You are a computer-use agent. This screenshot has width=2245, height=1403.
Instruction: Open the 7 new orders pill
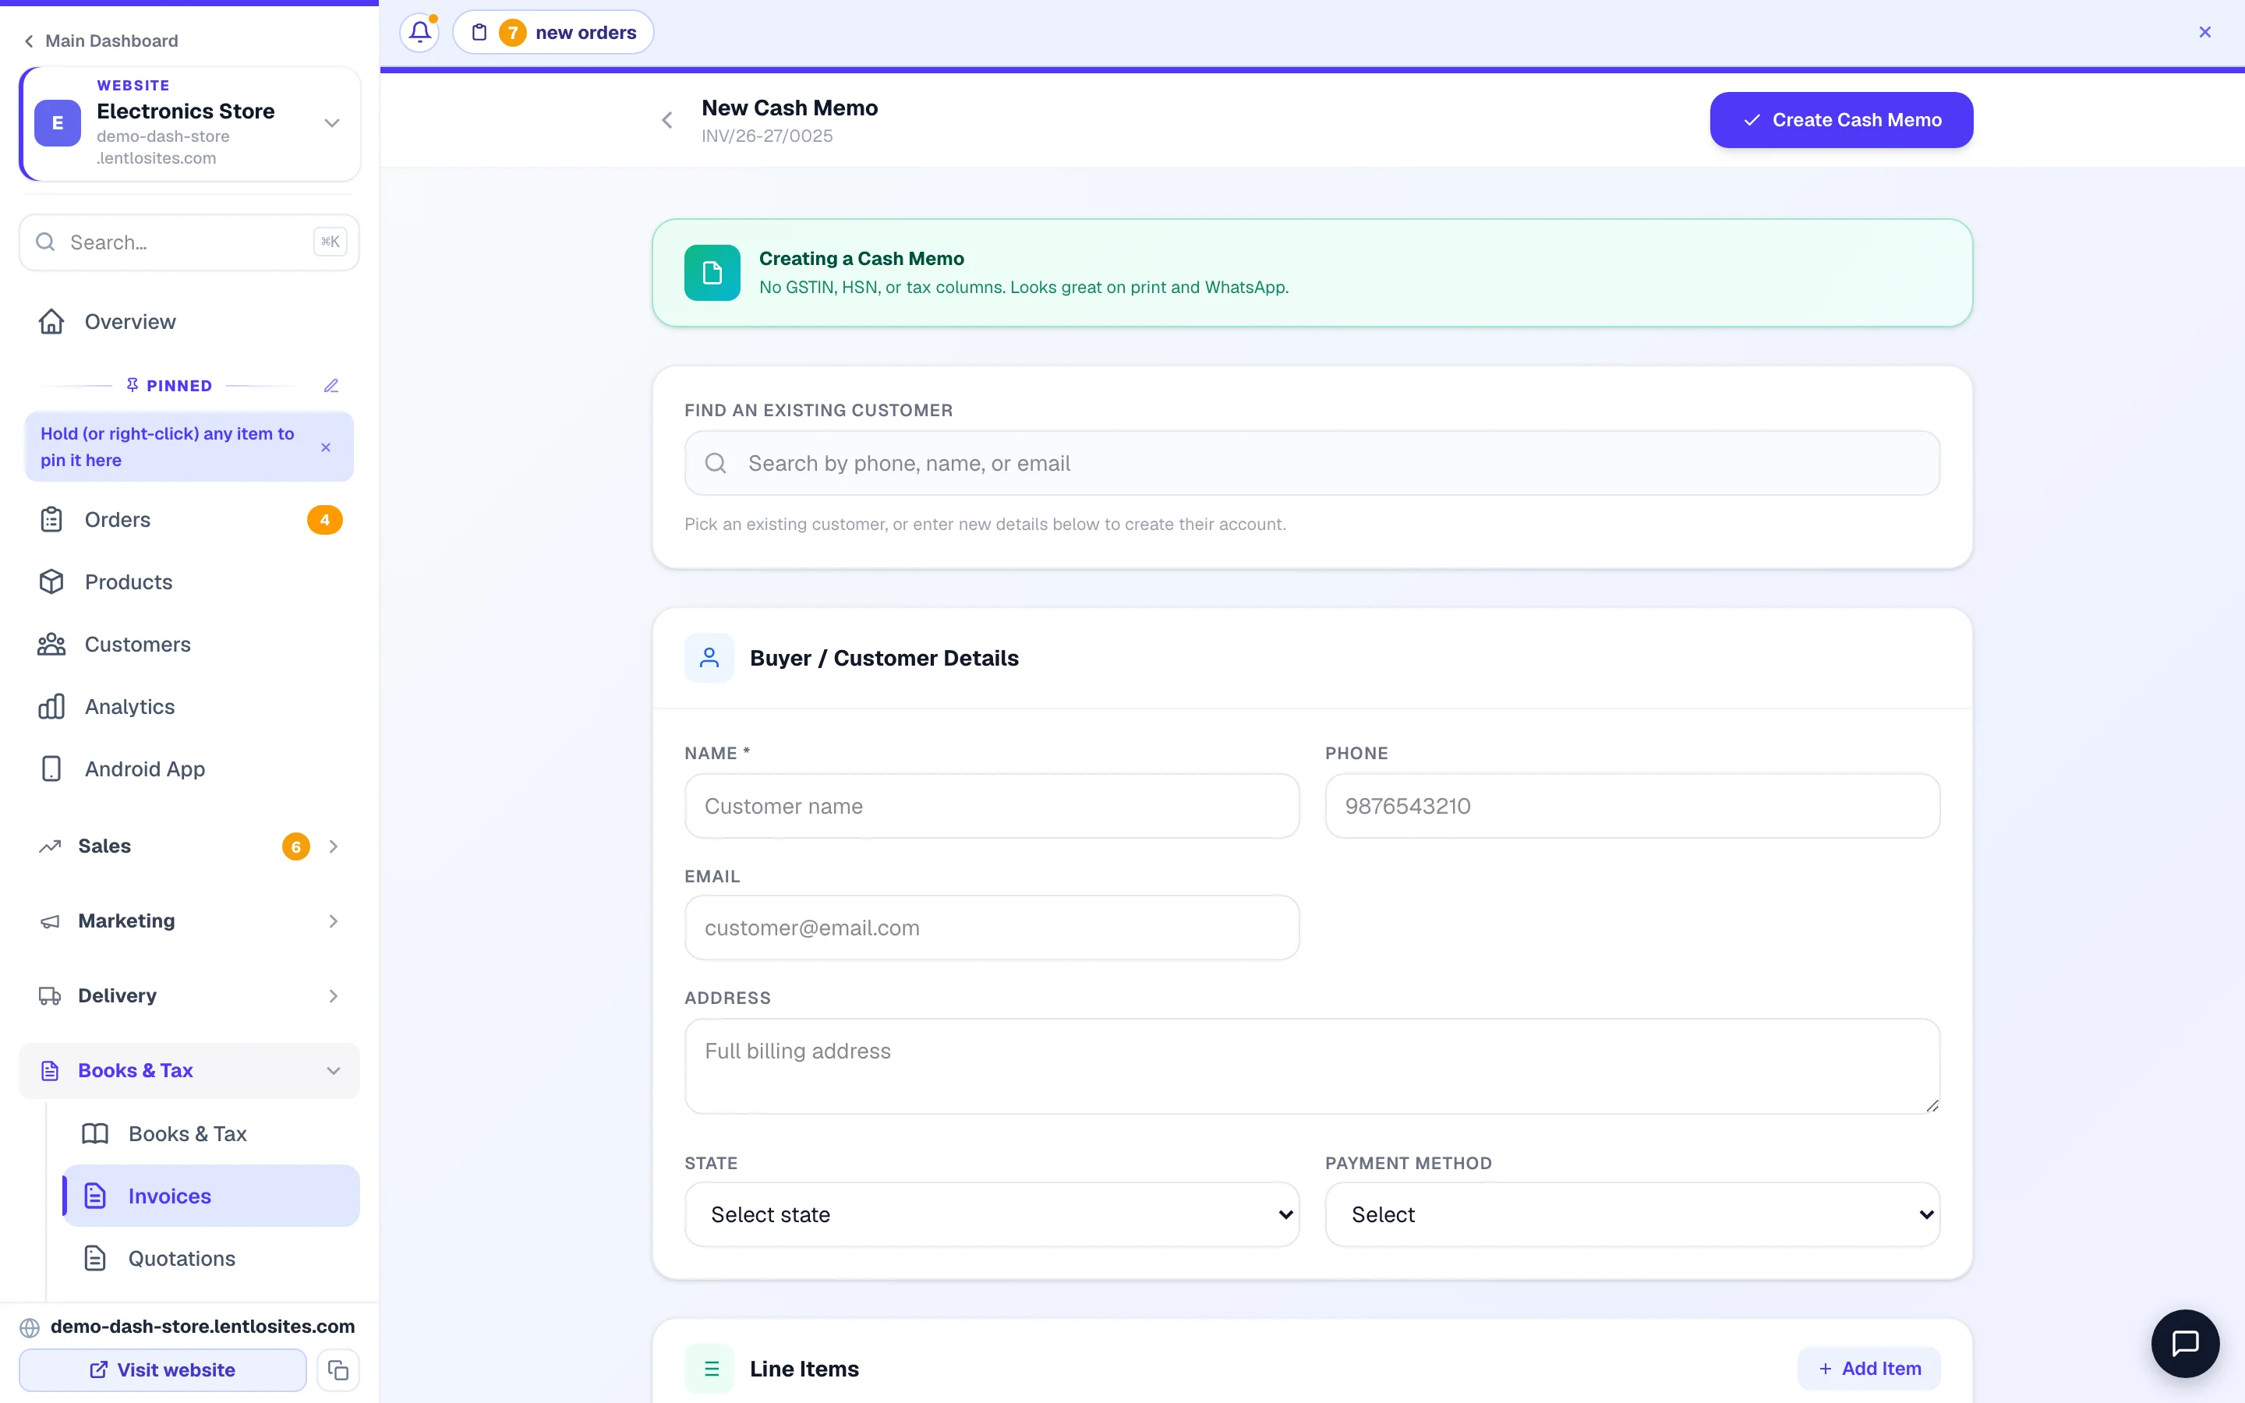(553, 33)
